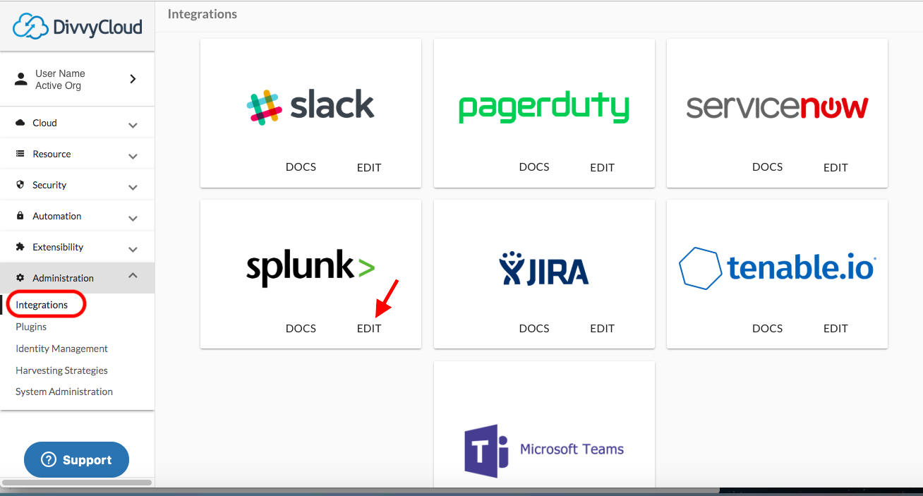Click the Integrations page heading
This screenshot has width=923, height=496.
click(x=203, y=14)
